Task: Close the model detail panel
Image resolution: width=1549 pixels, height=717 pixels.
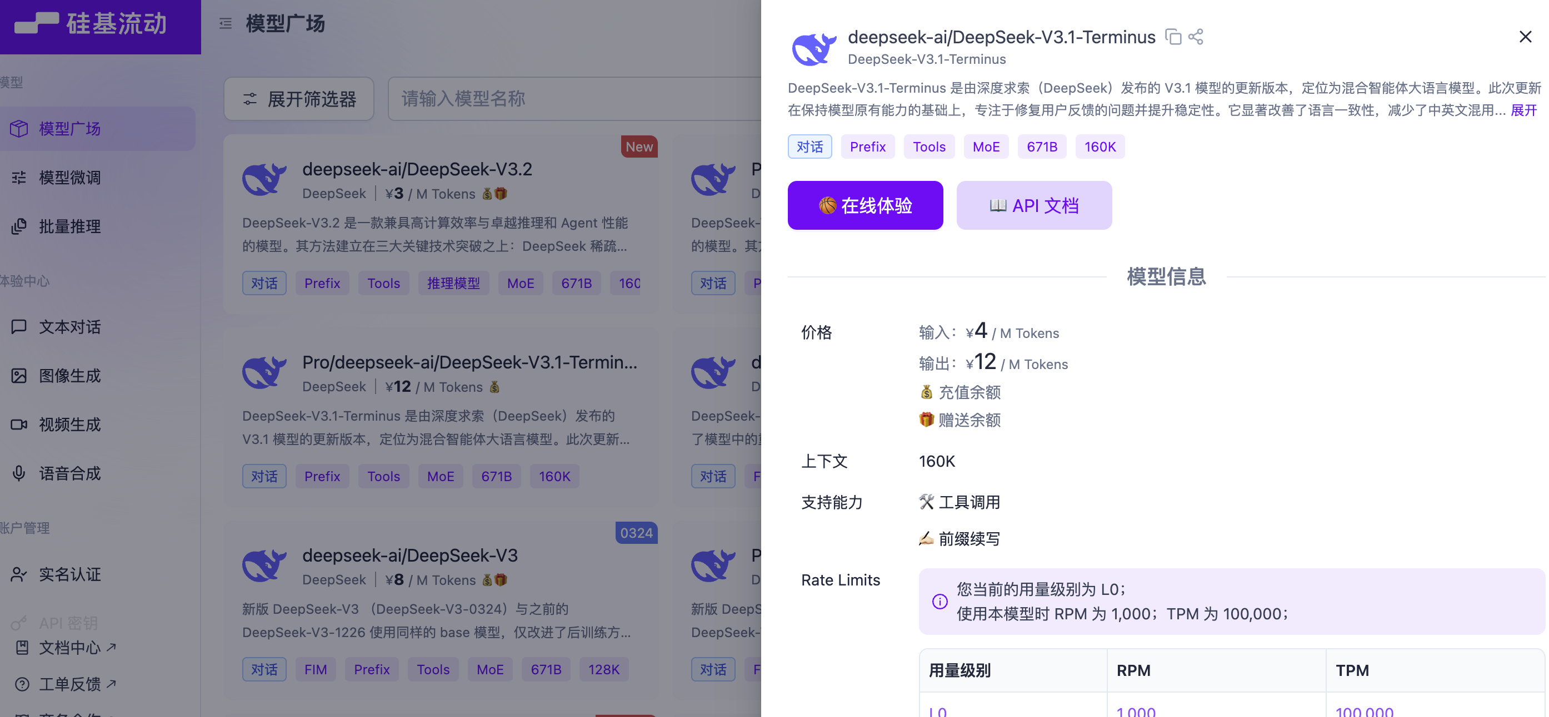Action: 1525,37
